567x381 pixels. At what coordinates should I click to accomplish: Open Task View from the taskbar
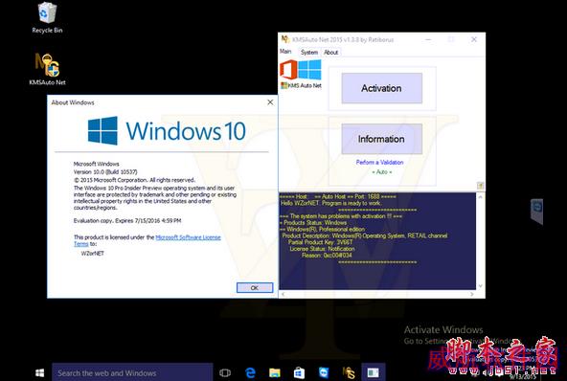(x=225, y=372)
